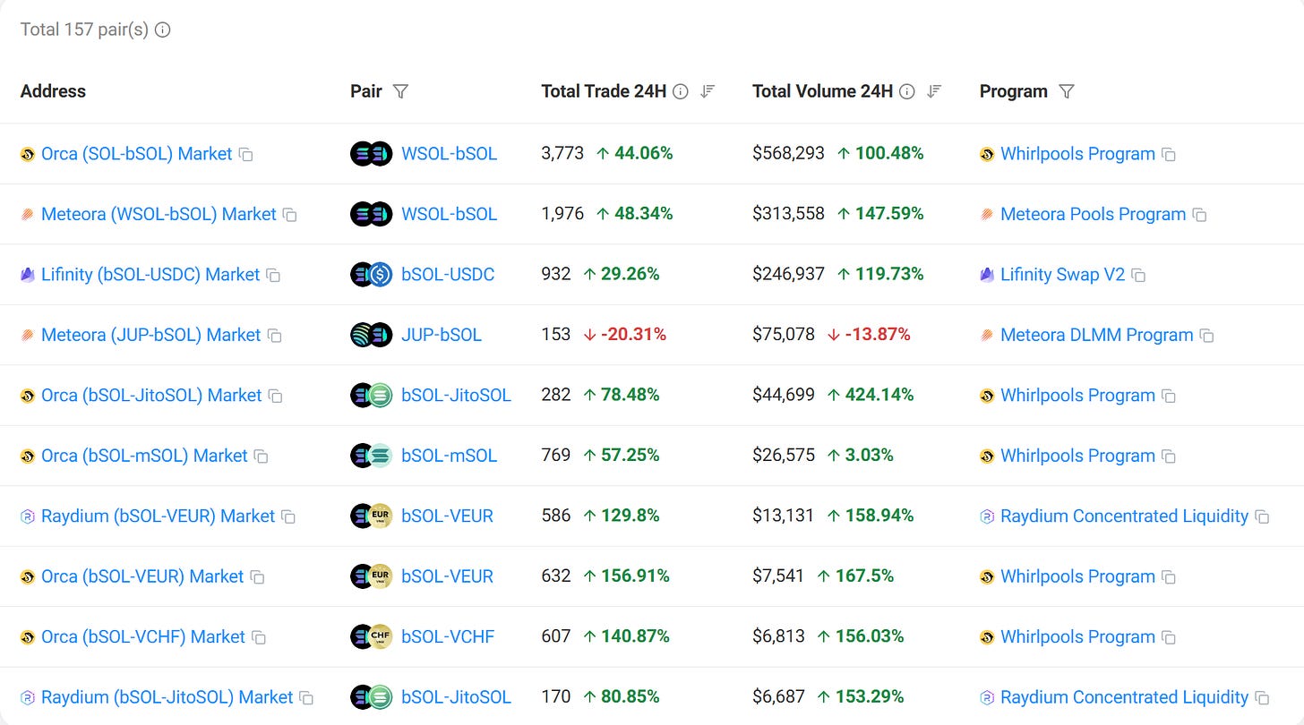Open the Pair column filter
Screen dimensions: 1304x725
(x=400, y=91)
